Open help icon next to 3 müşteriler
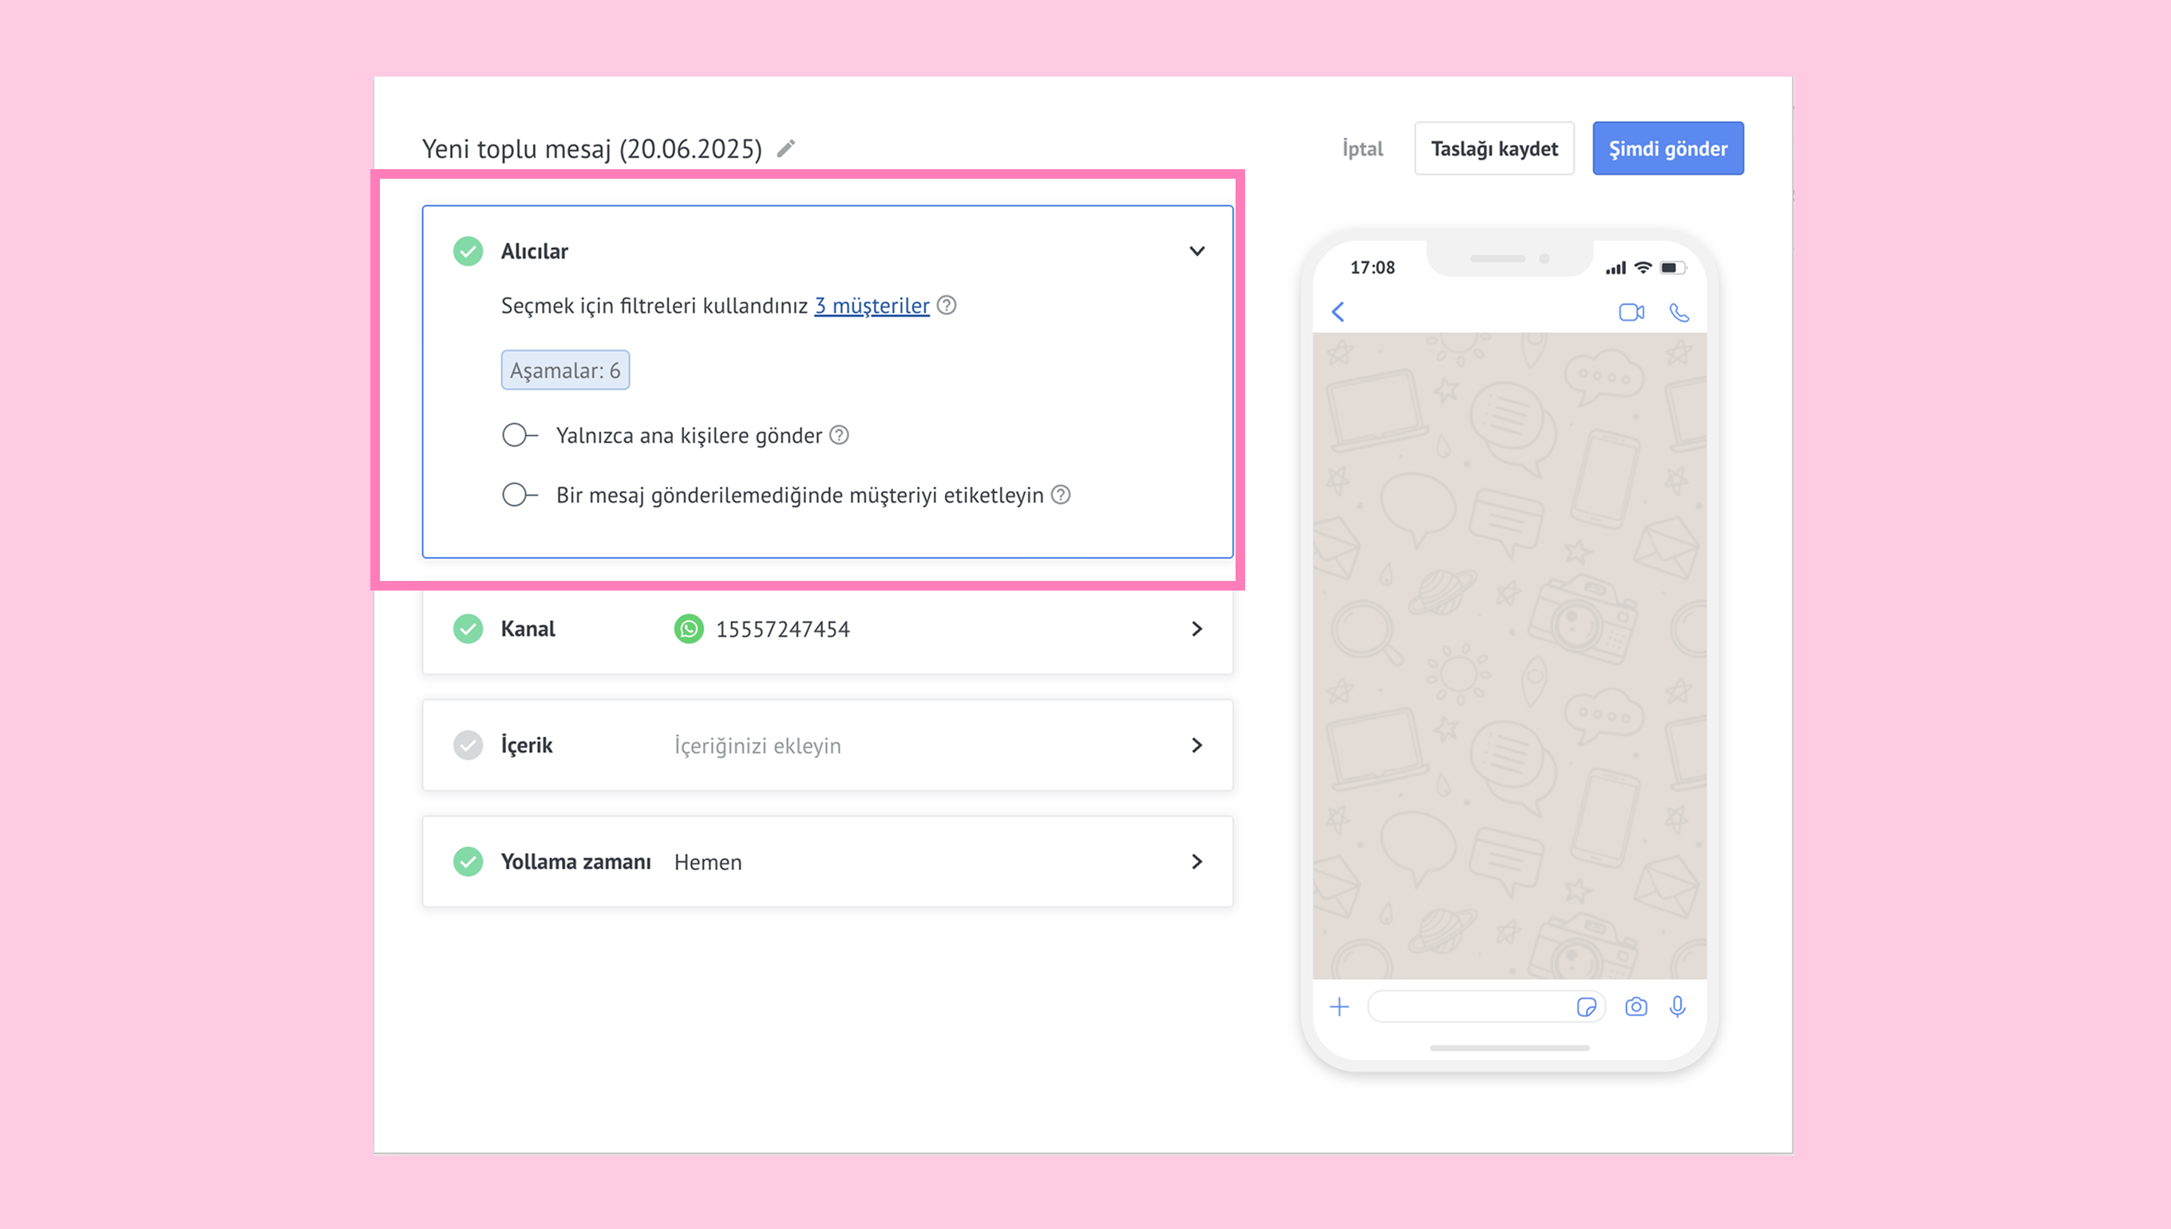Viewport: 2171px width, 1229px height. [947, 305]
